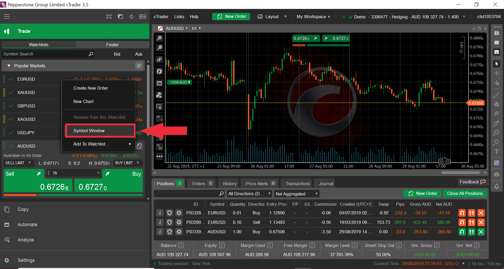
Task: Select the trend line drawing tool
Action: (x=497, y=95)
